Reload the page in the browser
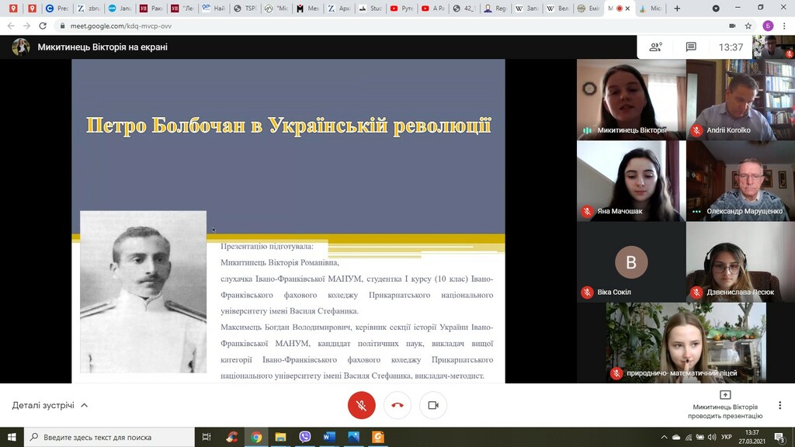 [43, 26]
